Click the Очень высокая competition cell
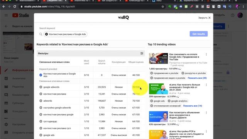247x139 pixels. click(x=118, y=135)
